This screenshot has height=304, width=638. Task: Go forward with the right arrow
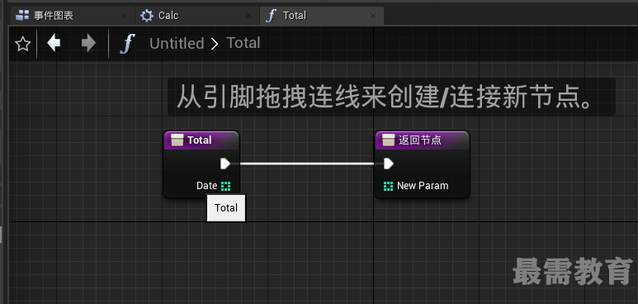88,43
